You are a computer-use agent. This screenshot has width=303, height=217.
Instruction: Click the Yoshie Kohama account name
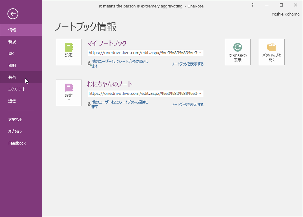click(x=285, y=14)
